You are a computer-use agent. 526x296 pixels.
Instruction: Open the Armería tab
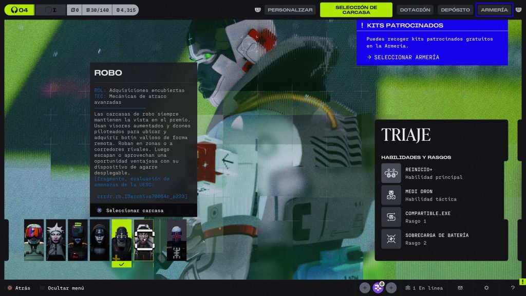494,10
